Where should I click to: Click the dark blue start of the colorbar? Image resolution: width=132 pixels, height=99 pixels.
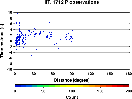point(18,86)
